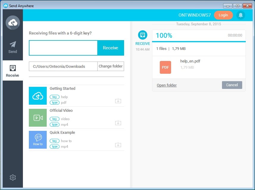Open the Receive tab in sidebar
The width and height of the screenshot is (255, 190).
tap(13, 71)
